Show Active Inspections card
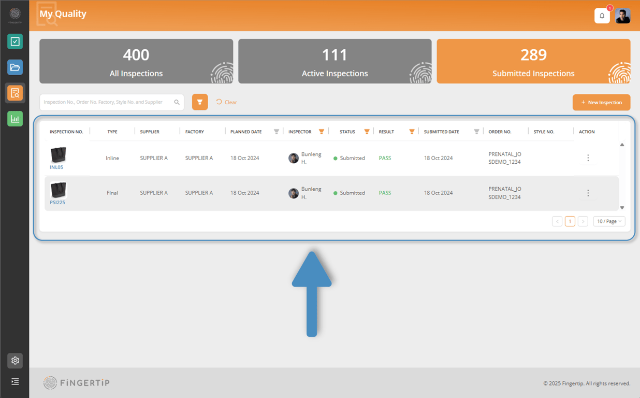640x398 pixels. (x=335, y=61)
